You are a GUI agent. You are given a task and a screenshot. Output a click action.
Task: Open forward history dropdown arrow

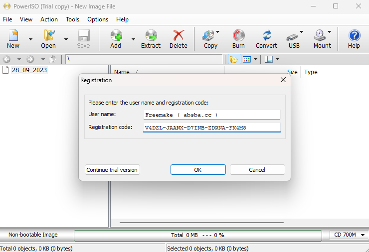[x=43, y=59]
